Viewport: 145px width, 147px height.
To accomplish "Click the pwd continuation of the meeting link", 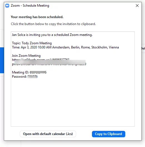I will point(49,64).
